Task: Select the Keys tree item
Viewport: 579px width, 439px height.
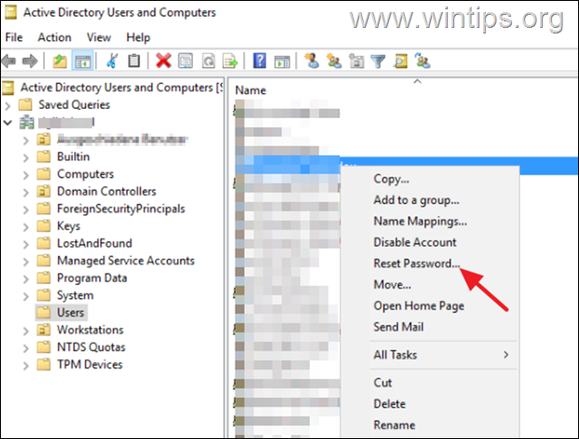Action: tap(68, 226)
